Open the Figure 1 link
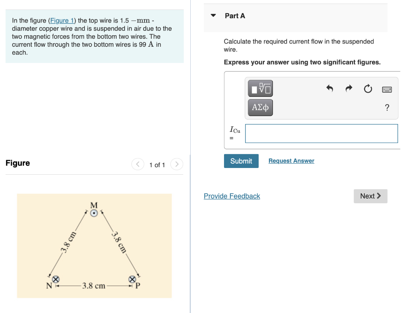Image resolution: width=406 pixels, height=313 pixels. click(x=62, y=21)
